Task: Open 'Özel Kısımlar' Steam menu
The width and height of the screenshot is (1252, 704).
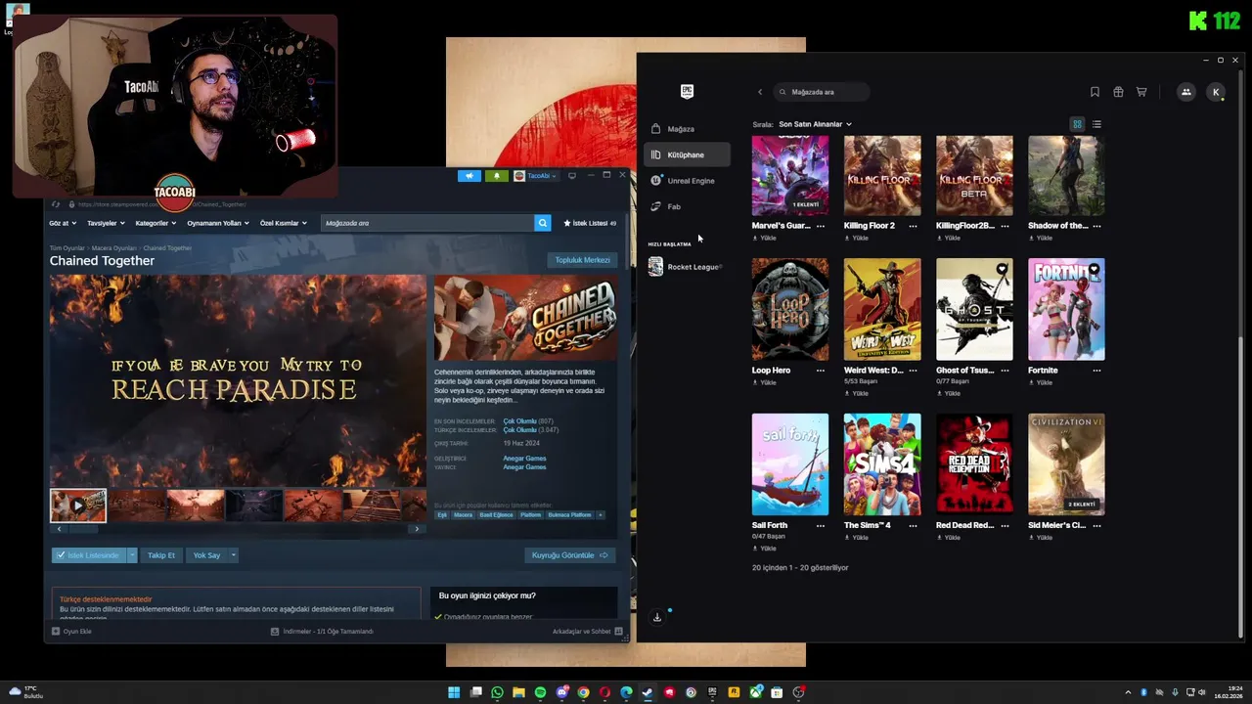Action: pos(284,223)
